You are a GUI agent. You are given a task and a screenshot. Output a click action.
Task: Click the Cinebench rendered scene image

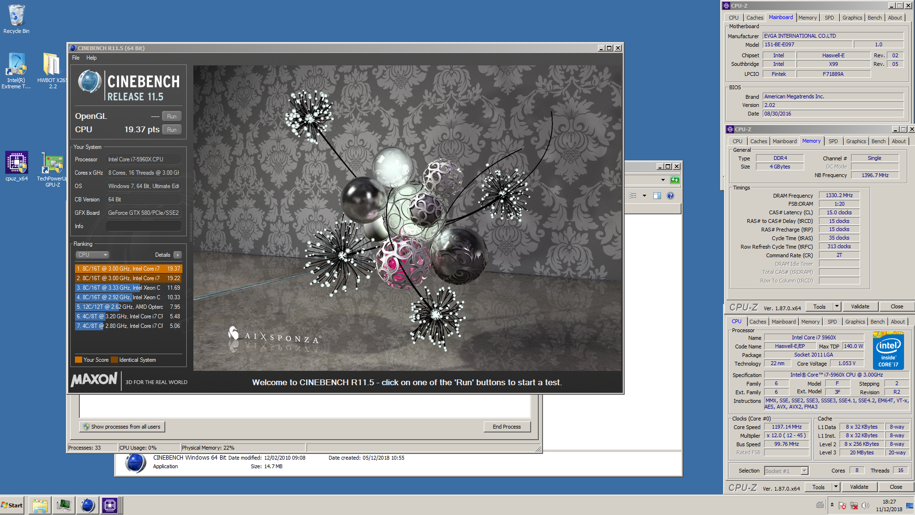407,218
